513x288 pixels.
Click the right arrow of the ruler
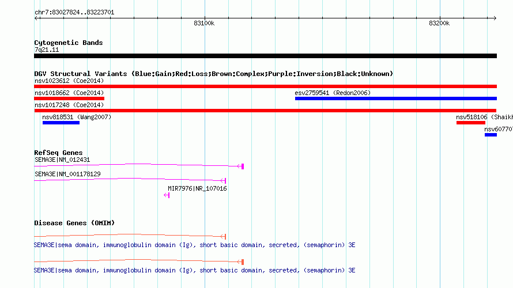coord(495,18)
